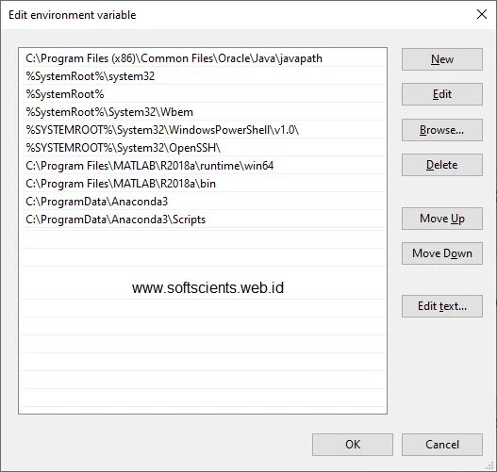497x472 pixels.
Task: Open the Edit text... view
Action: tap(442, 306)
